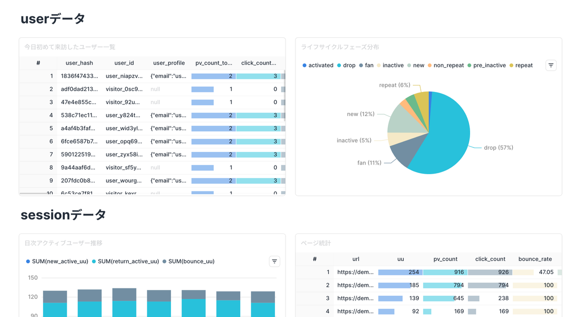Select the visitor_sf5y... cell

pyautogui.click(x=124, y=167)
